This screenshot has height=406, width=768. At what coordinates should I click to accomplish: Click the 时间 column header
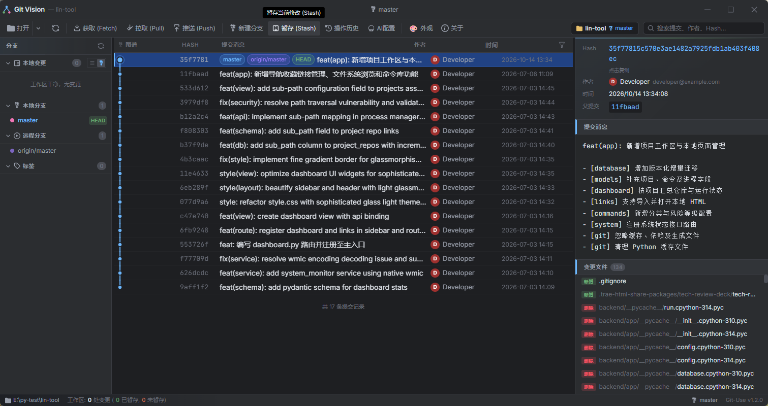coord(491,45)
